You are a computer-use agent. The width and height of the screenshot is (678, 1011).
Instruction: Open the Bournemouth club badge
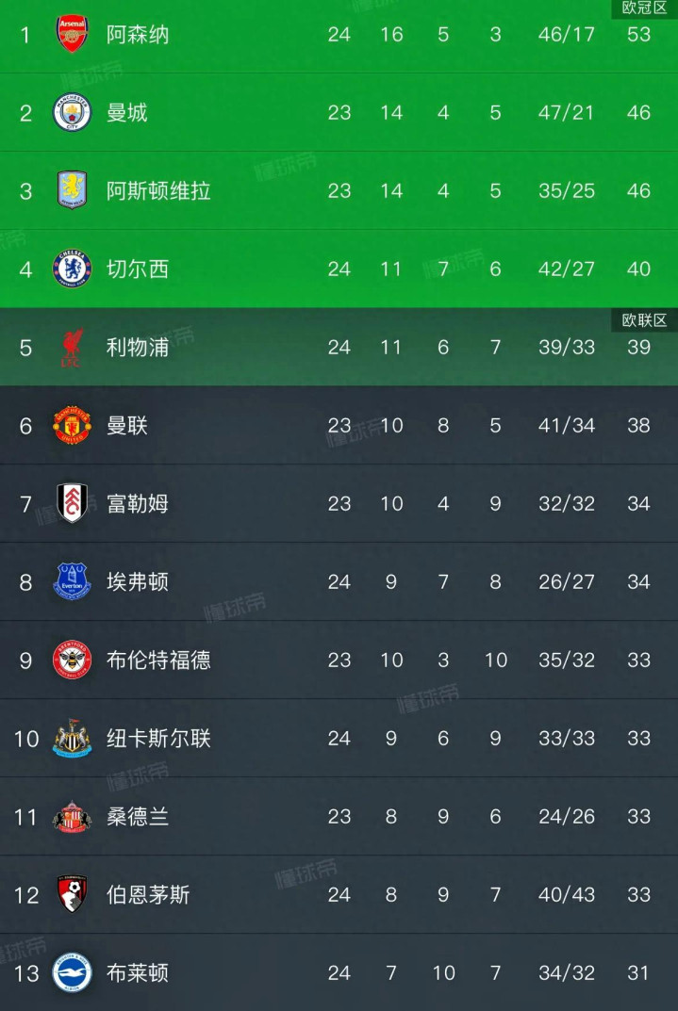pyautogui.click(x=72, y=895)
